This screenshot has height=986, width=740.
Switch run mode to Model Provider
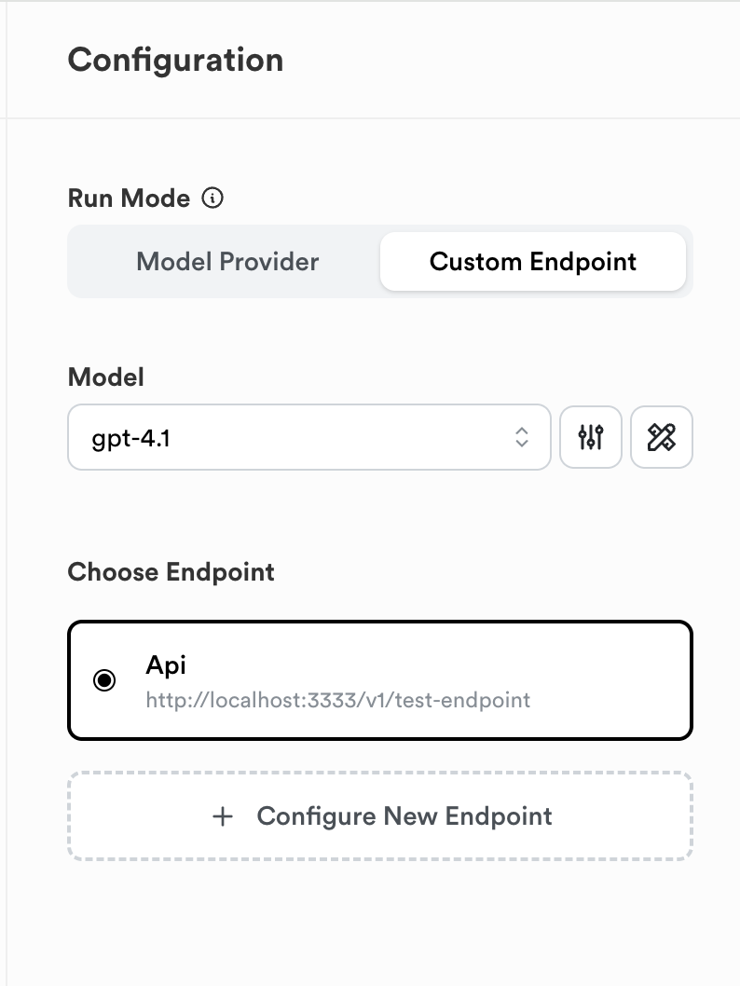227,262
